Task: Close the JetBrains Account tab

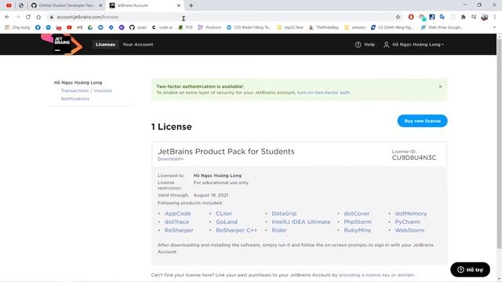Action: 179,5
